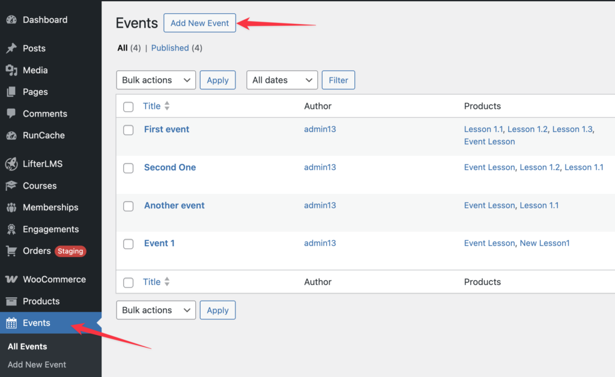Click the top Apply button
Image resolution: width=615 pixels, height=377 pixels.
(x=217, y=80)
